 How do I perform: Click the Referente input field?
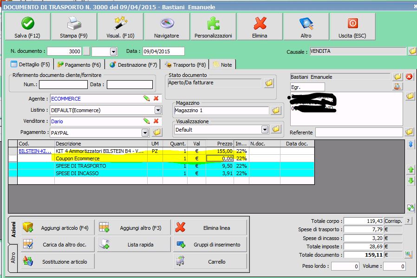(x=359, y=132)
